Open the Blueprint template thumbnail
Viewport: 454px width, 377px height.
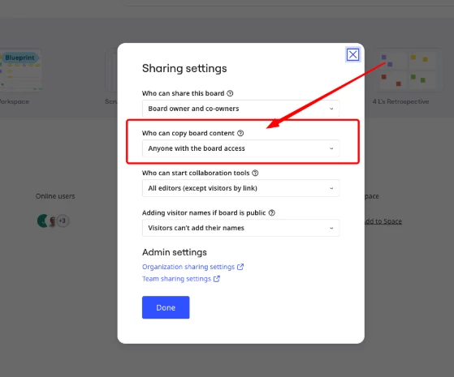pyautogui.click(x=20, y=71)
